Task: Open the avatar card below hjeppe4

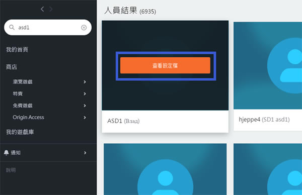Action: click(268, 169)
